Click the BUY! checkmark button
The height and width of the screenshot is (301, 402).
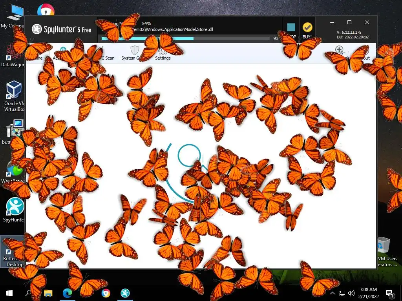pyautogui.click(x=307, y=30)
